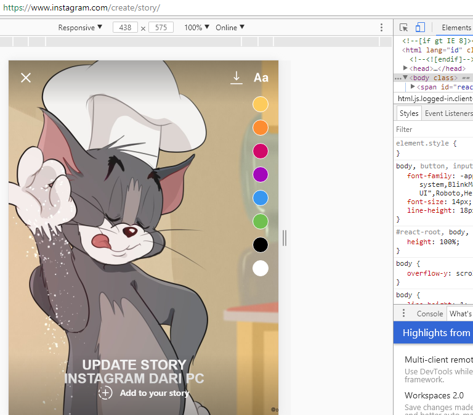Switch to the Event Listeners tab
473x415 pixels.
click(x=448, y=113)
